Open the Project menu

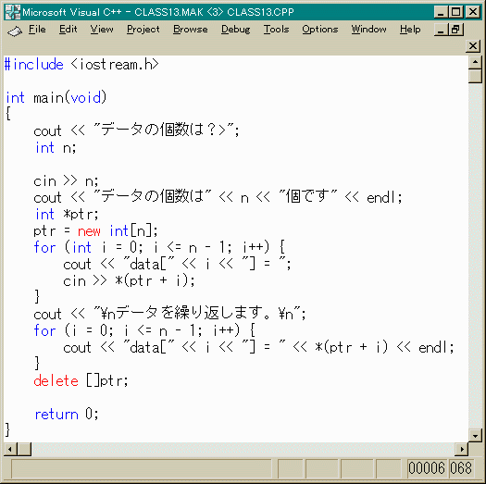tap(143, 30)
